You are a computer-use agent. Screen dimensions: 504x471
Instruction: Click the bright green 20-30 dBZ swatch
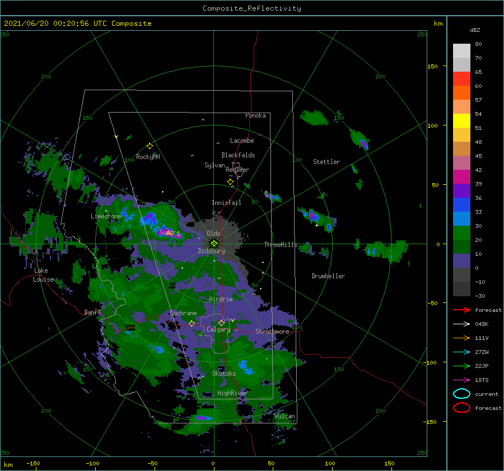tap(461, 233)
